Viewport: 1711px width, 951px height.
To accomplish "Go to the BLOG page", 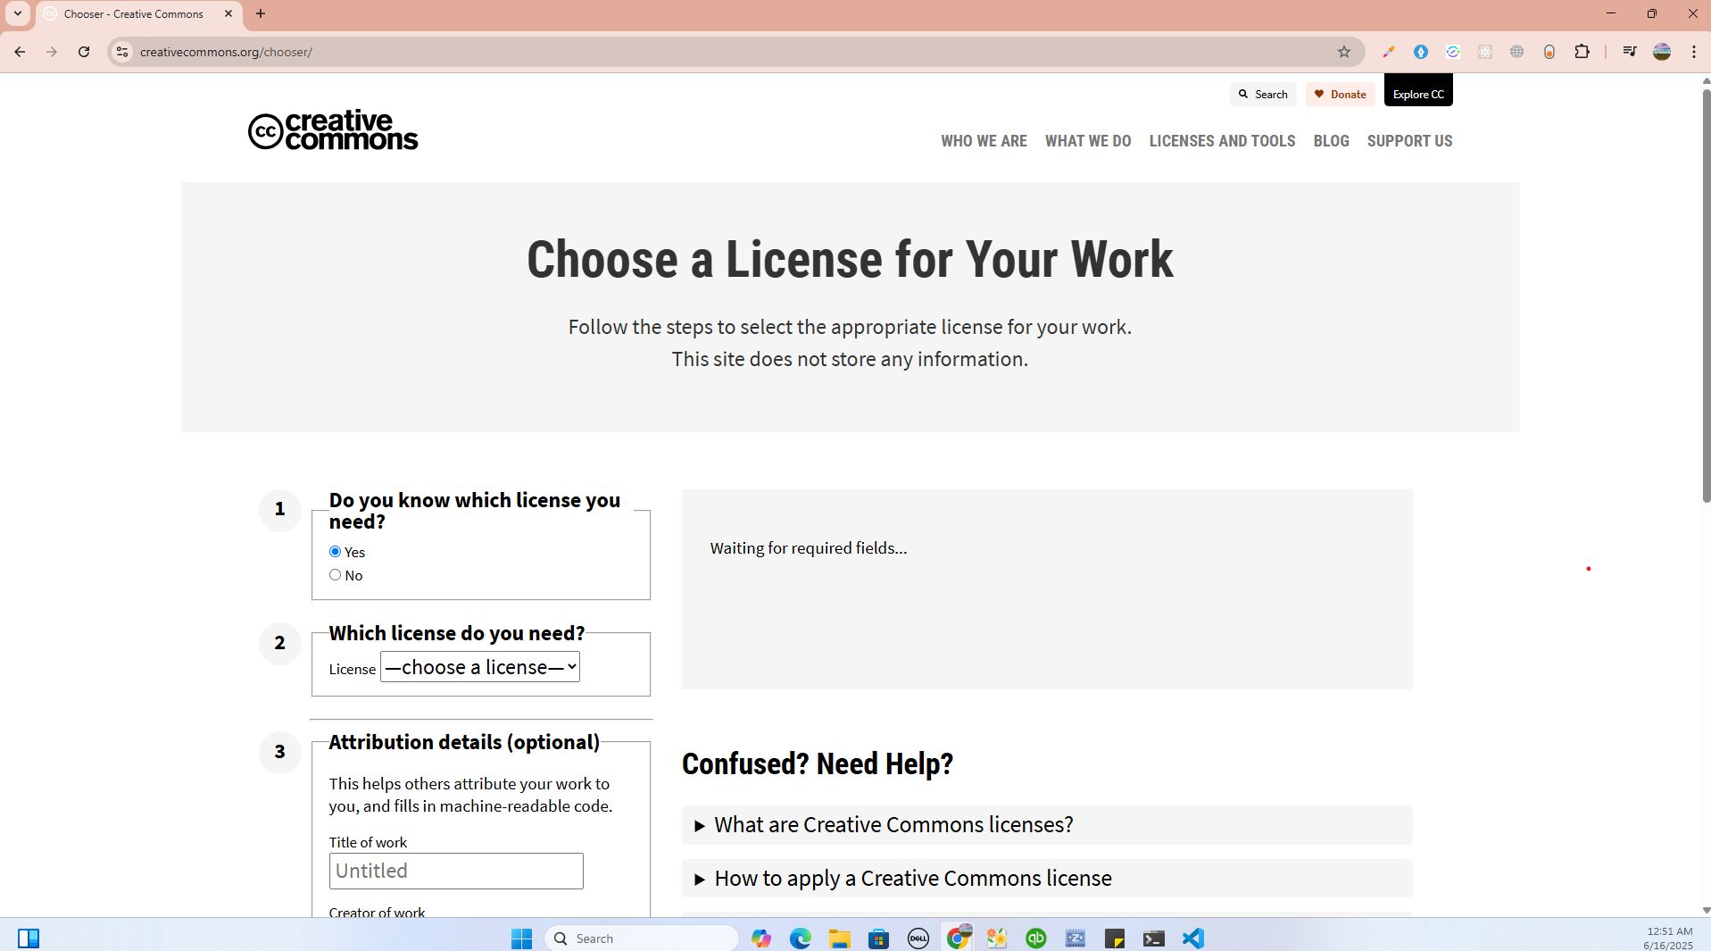I will coord(1331,141).
